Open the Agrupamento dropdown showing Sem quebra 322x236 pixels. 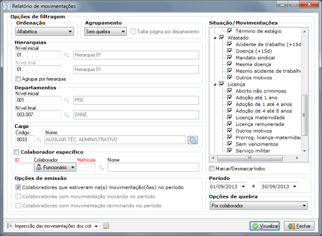[105, 32]
